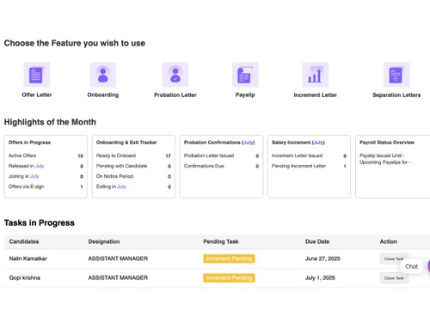Click the Pending with Candidate row
This screenshot has width=430, height=322.
133,166
